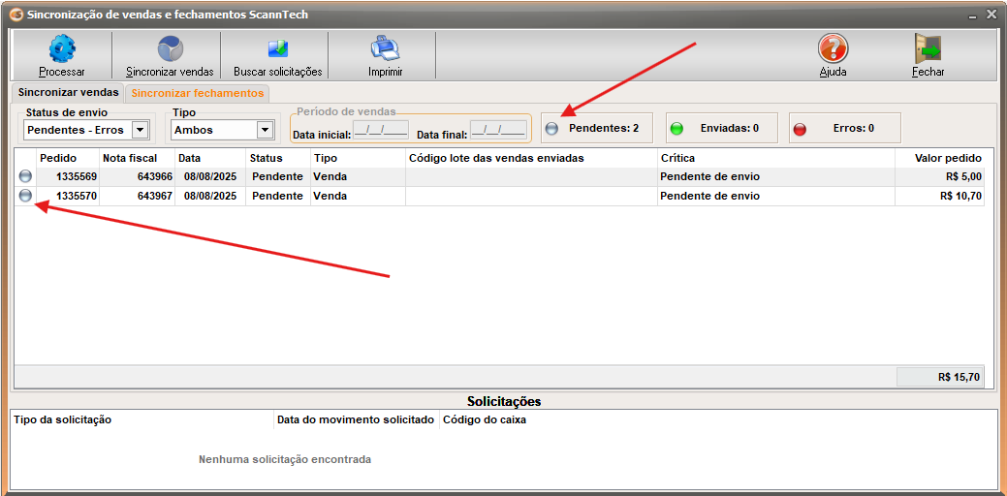1007x496 pixels.
Task: Sort by the Valor pedido column header
Action: 948,158
